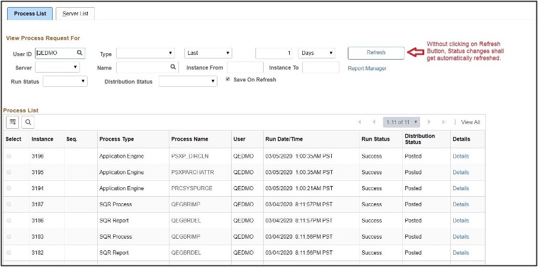
Task: Click the Seq. column header
Action: (72, 139)
